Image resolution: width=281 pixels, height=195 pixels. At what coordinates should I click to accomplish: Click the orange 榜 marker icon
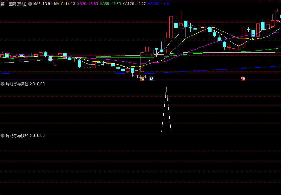point(142,78)
